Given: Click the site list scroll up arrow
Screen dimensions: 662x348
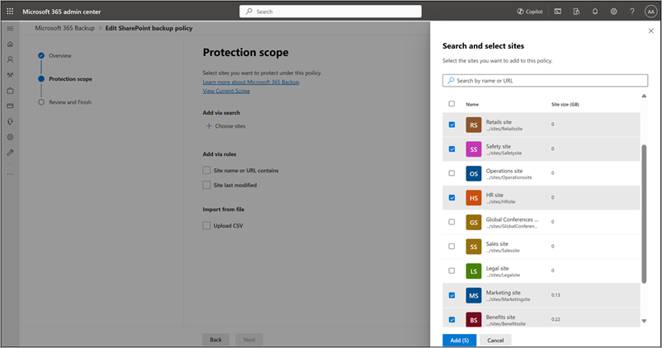Looking at the screenshot, I should [x=644, y=96].
